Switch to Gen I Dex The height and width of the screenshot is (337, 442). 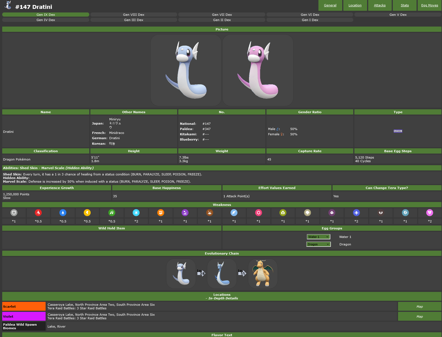tap(310, 20)
